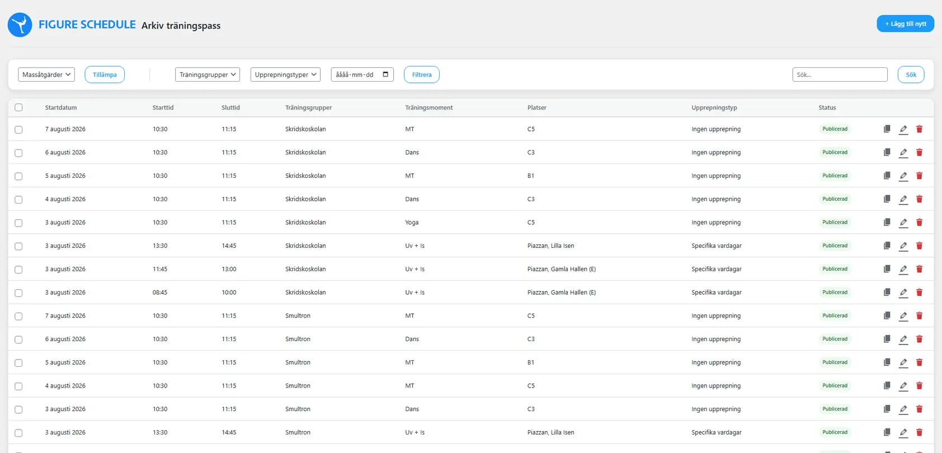Click the Figure Schedule skater logo
Screen dimensions: 942x453
pos(20,25)
